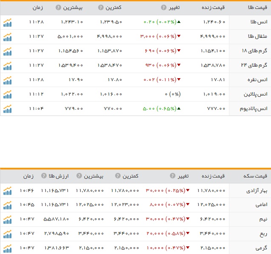Open the گرم طلای ۲۴ link
Image resolution: width=271 pixels, height=254 pixels.
pos(254,65)
